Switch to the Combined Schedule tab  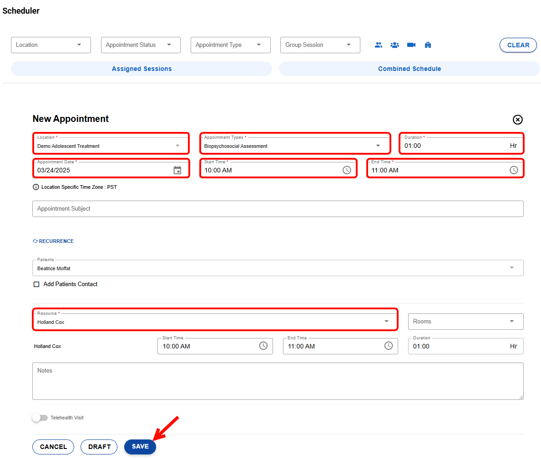click(x=409, y=69)
